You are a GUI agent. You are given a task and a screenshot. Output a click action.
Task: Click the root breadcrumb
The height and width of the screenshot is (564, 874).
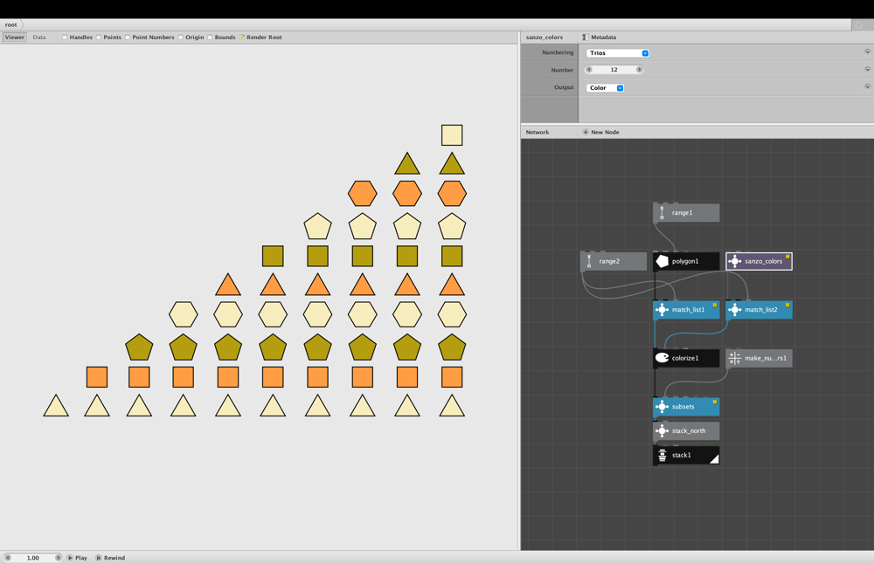tap(11, 24)
